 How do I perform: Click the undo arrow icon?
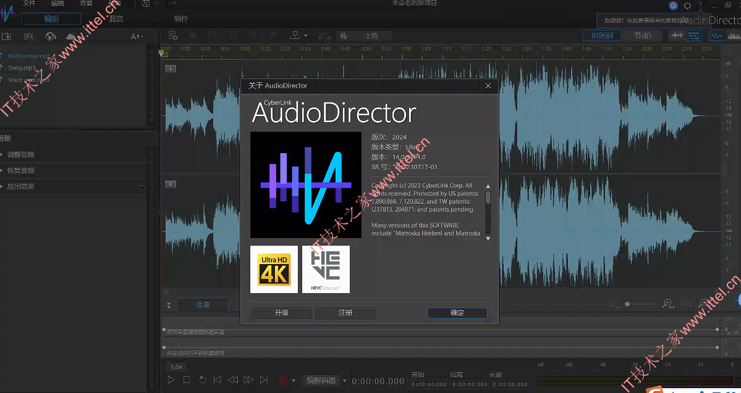tap(159, 4)
